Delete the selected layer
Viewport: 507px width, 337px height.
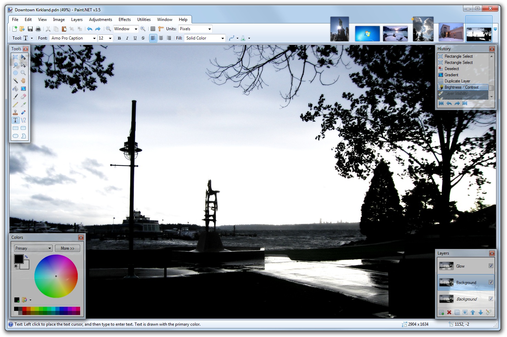pyautogui.click(x=449, y=313)
